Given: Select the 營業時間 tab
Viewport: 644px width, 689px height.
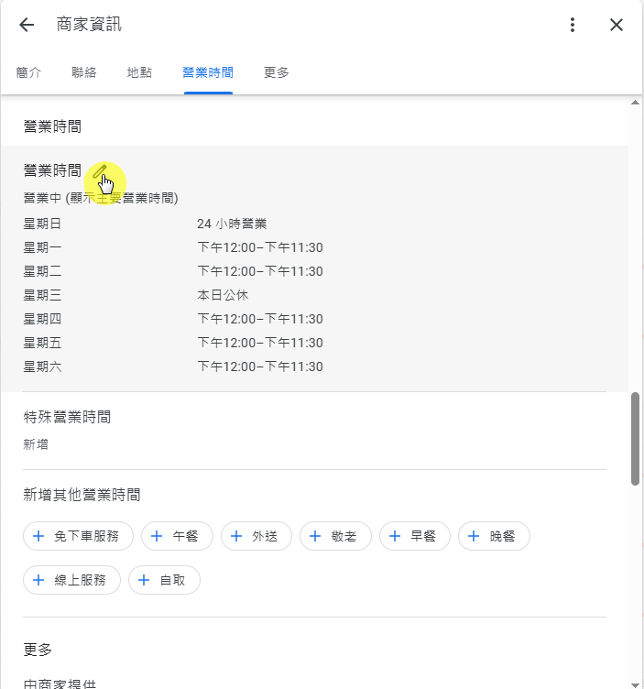Looking at the screenshot, I should coord(208,72).
